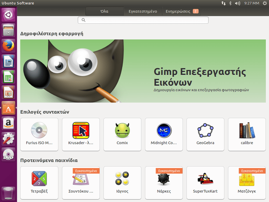Click Εγκατεστημένο badge on Σουντόκου card

pyautogui.click(x=86, y=171)
